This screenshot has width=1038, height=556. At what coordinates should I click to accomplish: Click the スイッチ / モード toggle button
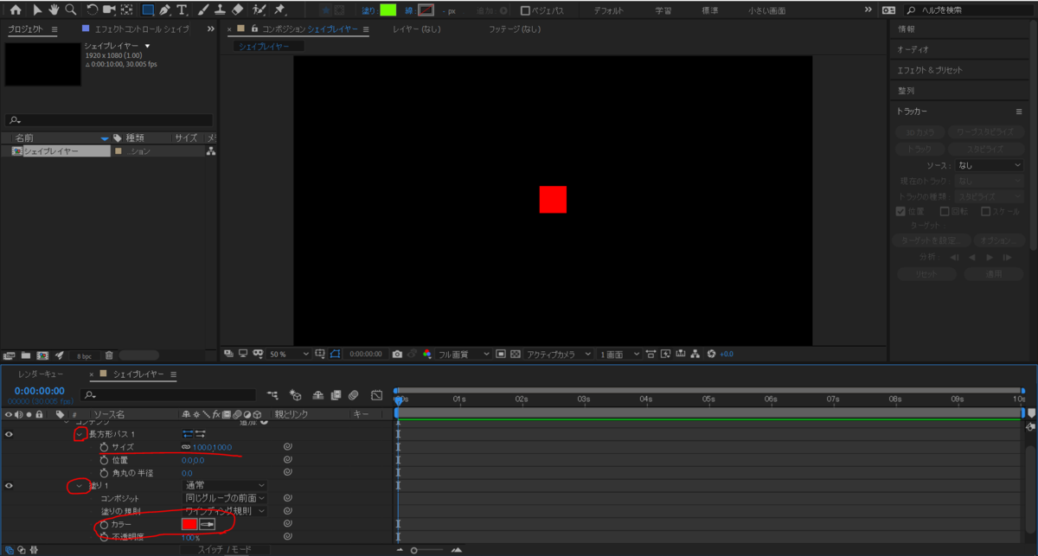click(225, 549)
